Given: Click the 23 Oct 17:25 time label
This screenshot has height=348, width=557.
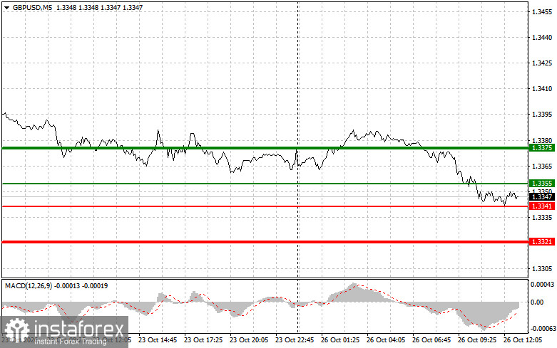Looking at the screenshot, I should 203,340.
